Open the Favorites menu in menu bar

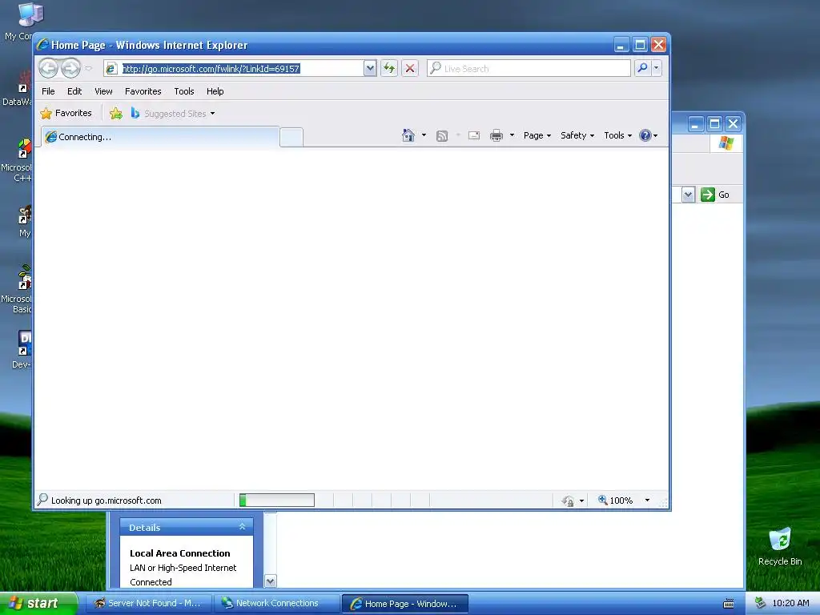coord(143,91)
